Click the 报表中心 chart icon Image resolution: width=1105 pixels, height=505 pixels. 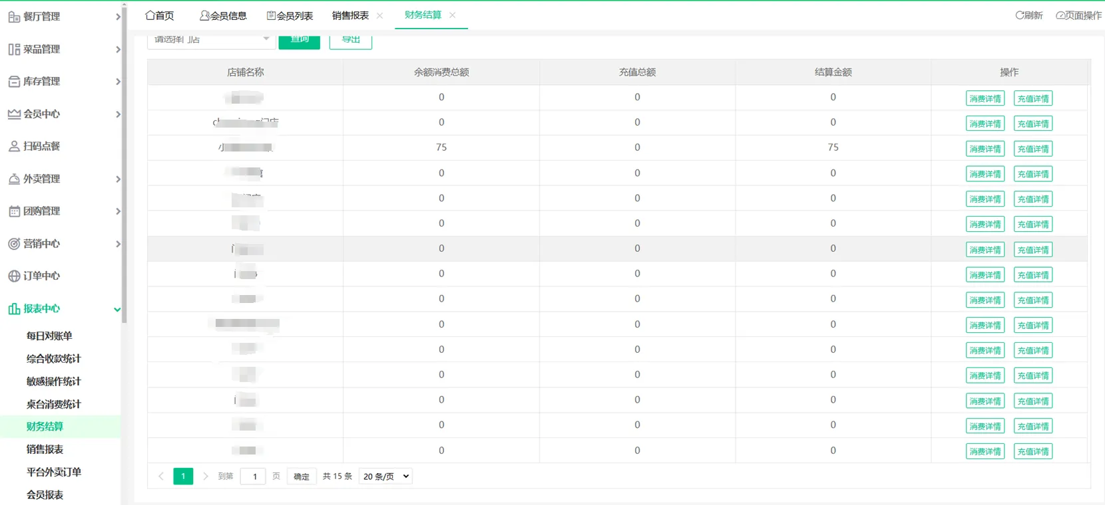14,308
